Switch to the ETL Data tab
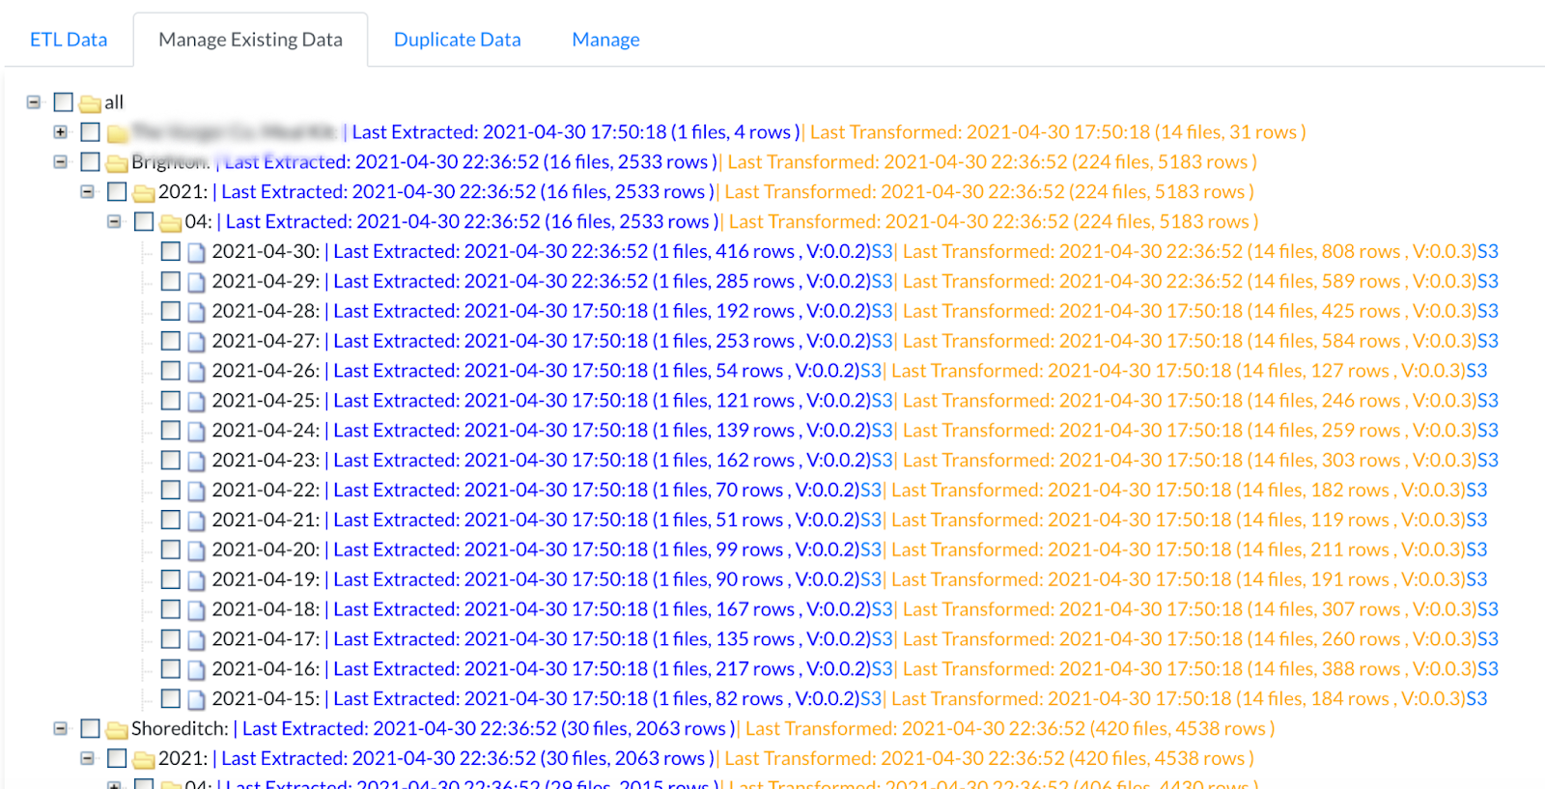This screenshot has width=1545, height=789. tap(69, 40)
